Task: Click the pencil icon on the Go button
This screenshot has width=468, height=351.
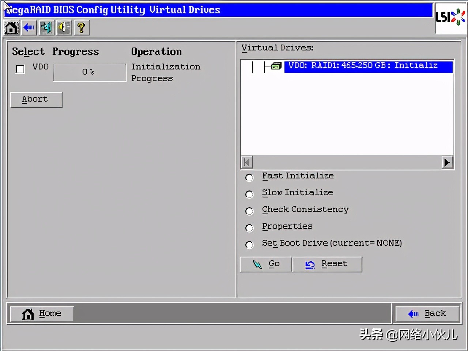Action: tap(257, 264)
